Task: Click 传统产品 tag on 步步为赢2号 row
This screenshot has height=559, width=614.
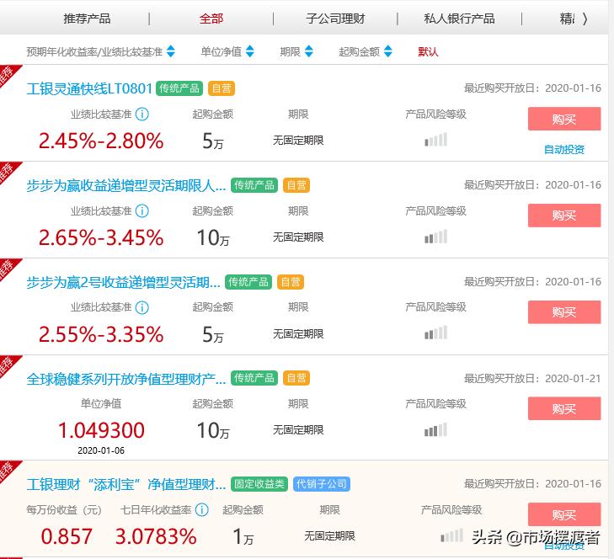Action: point(248,282)
